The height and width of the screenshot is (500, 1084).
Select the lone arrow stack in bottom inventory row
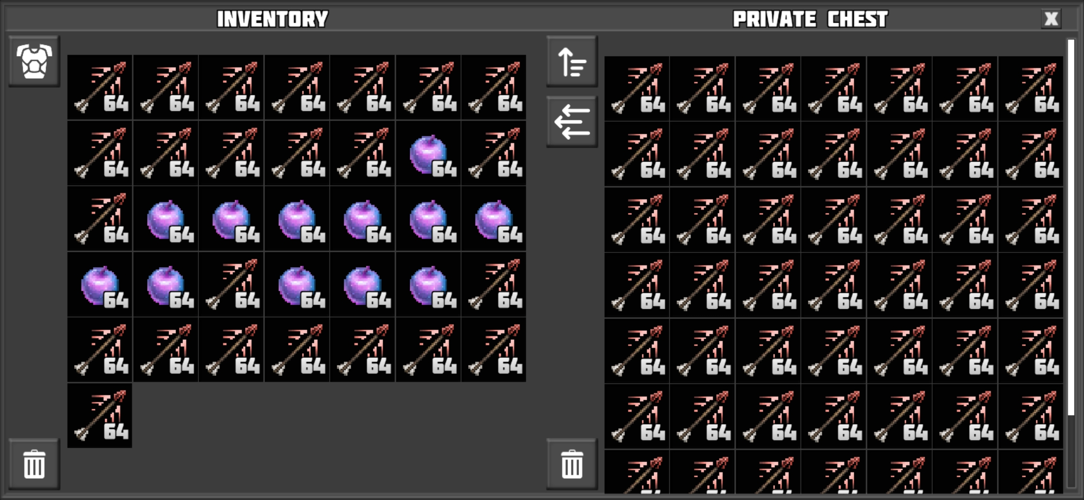pos(100,416)
